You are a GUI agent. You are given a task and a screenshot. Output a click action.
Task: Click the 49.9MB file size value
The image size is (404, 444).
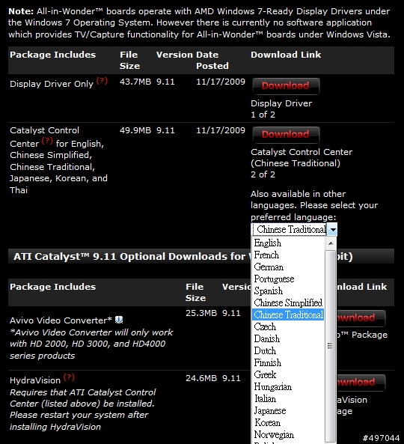(135, 130)
